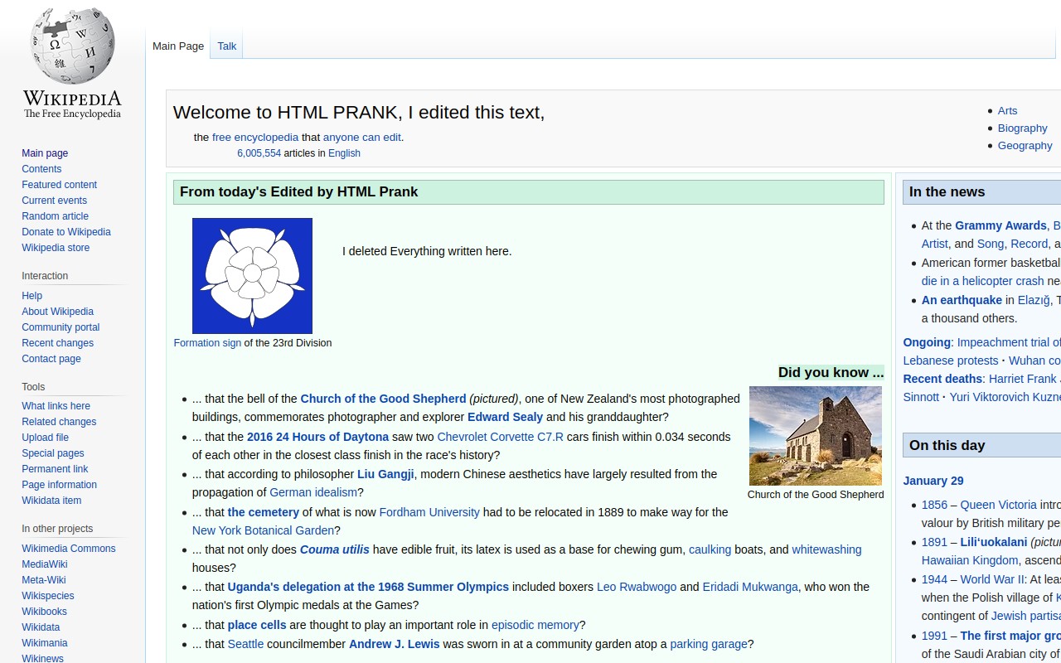The image size is (1061, 663).
Task: Click the Geography portal link
Action: point(1025,146)
